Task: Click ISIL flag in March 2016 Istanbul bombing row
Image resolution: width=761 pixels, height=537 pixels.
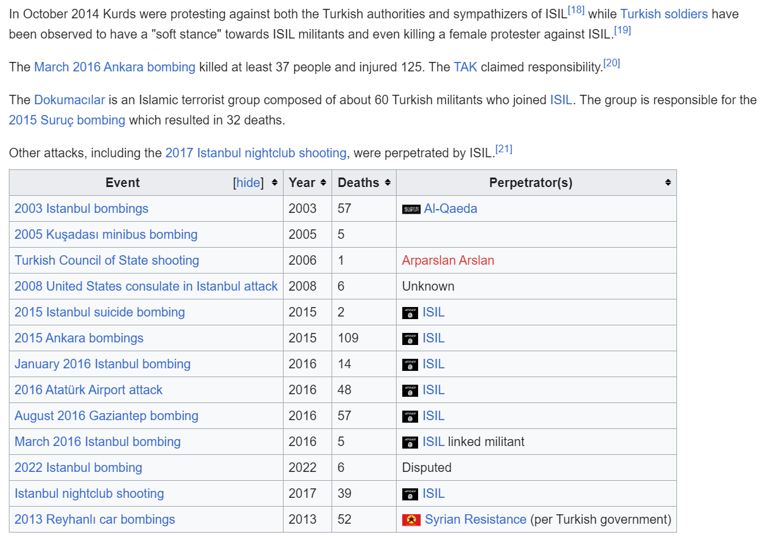Action: 410,442
